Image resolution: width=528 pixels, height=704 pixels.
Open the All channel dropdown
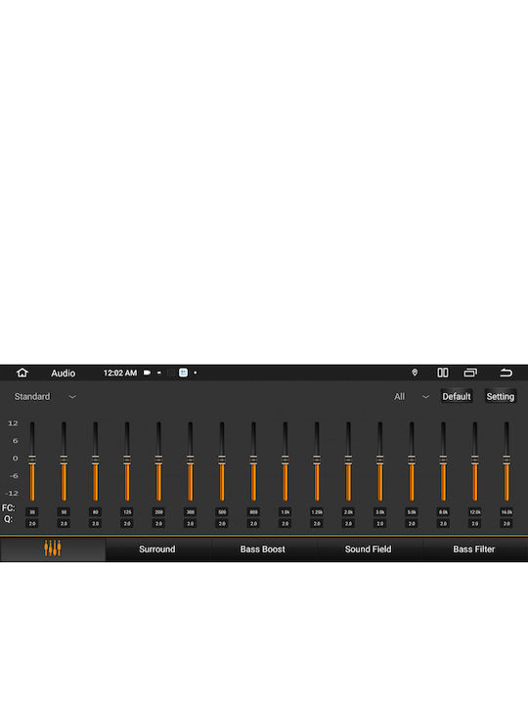(412, 396)
